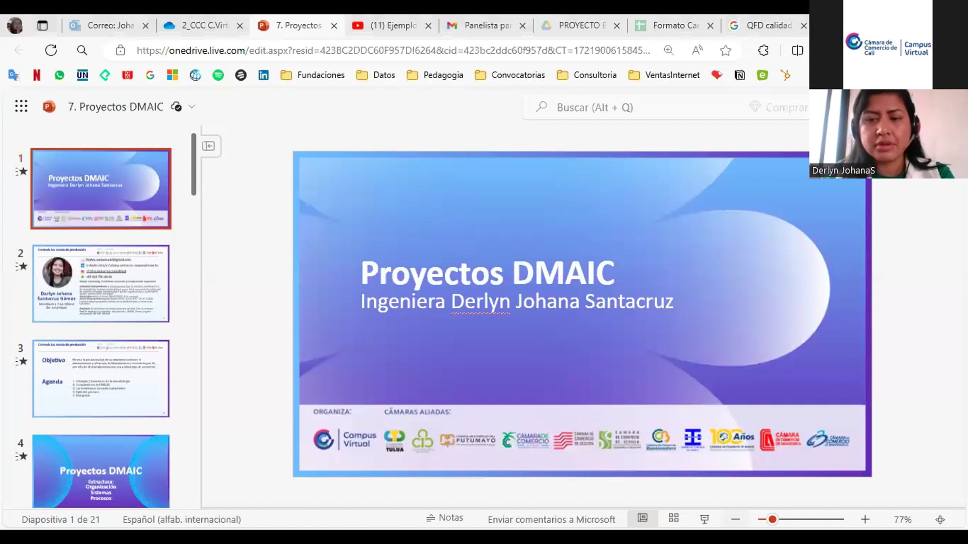Select slide 1 thumbnail Proyectos DMAIC
The height and width of the screenshot is (544, 968).
[x=101, y=189]
